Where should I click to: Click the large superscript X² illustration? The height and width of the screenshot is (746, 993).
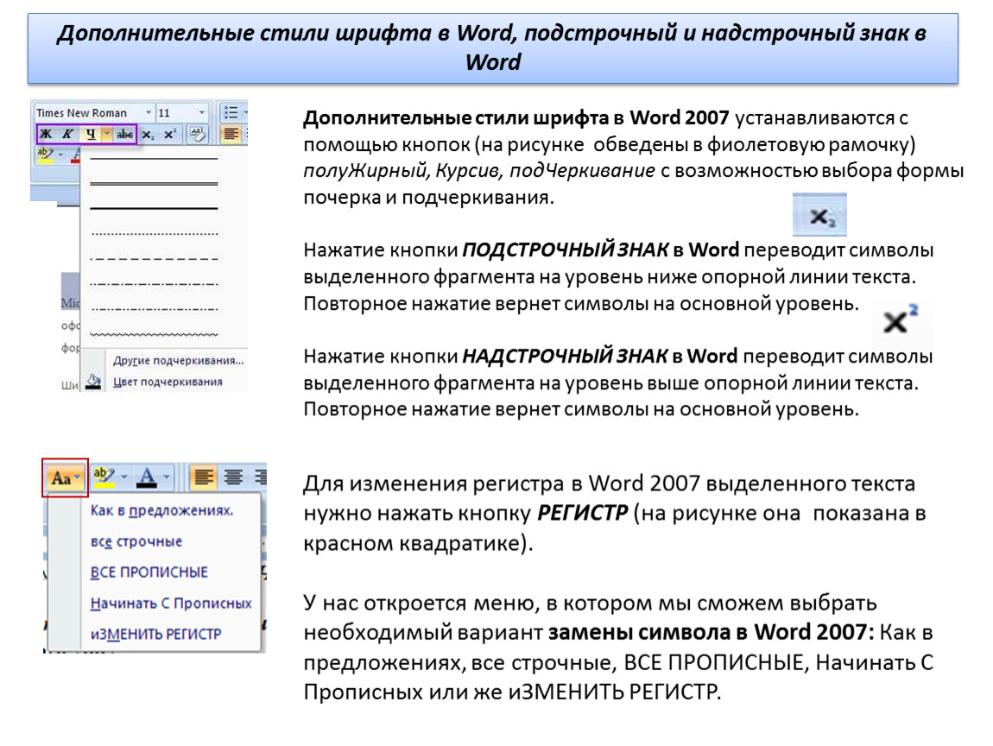[x=900, y=319]
